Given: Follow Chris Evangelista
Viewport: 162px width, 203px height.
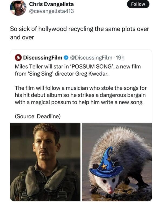Looking at the screenshot, I should 138,4.
